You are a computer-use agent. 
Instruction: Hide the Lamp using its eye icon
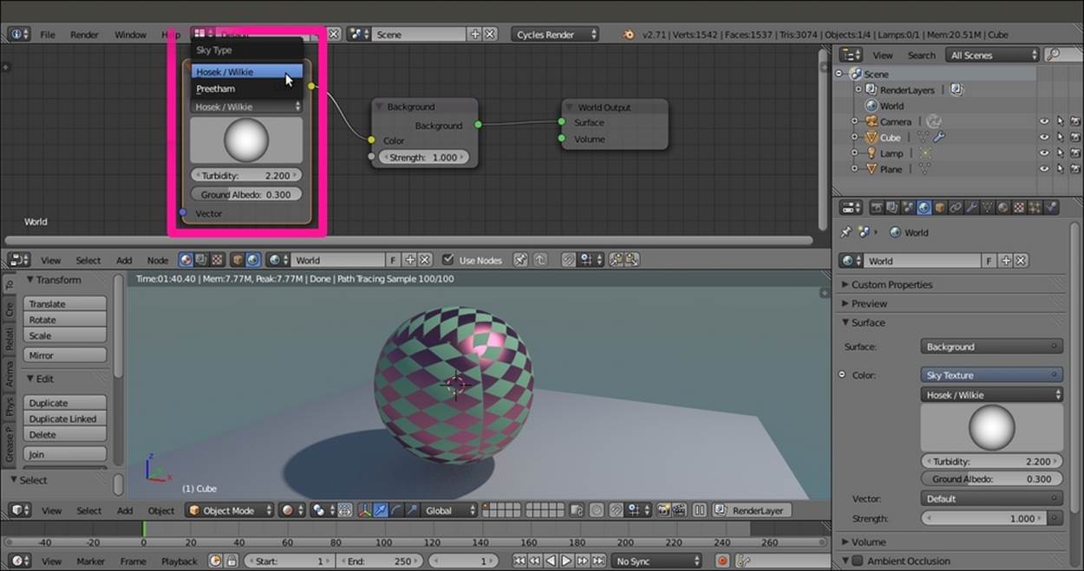tap(1044, 153)
